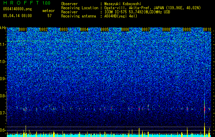Screen dimensions: 215x137
Task: Click the 0801 time marker
Action: 23,29
